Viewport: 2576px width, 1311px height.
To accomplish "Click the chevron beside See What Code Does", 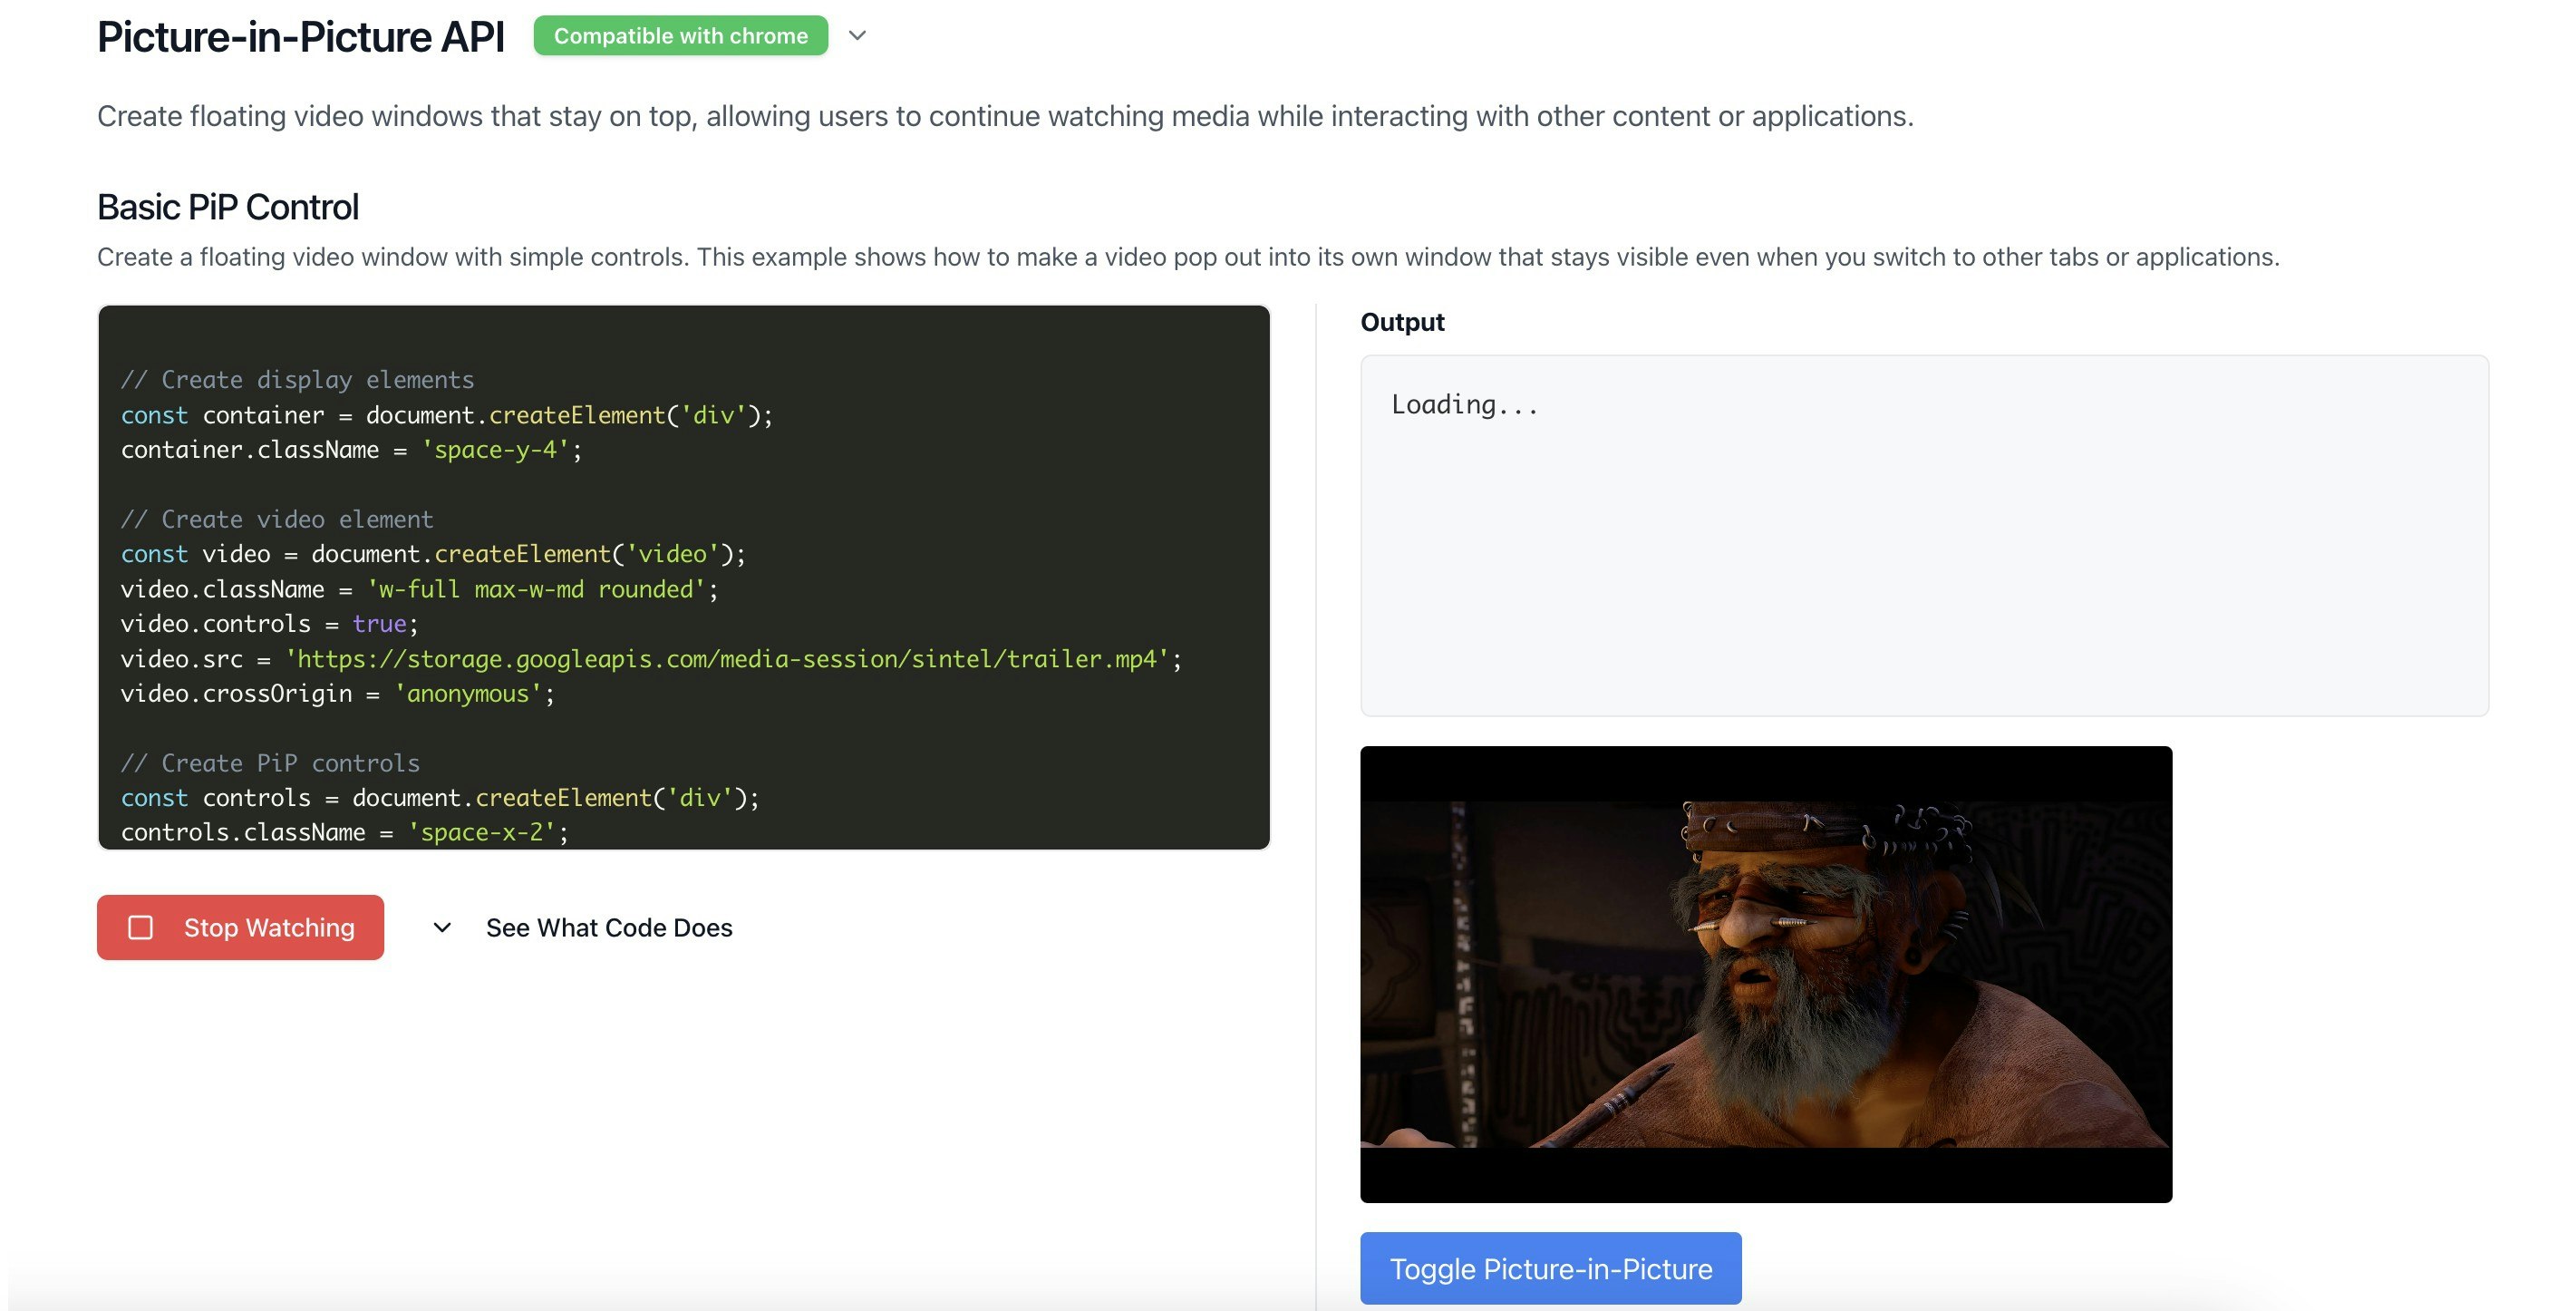I will point(442,928).
